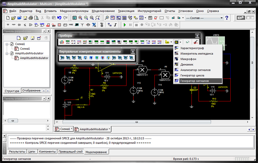This screenshot has height=163, width=258.
Task: Close Виртуальные измерительные компоненты toolbar
Action: pos(133,52)
